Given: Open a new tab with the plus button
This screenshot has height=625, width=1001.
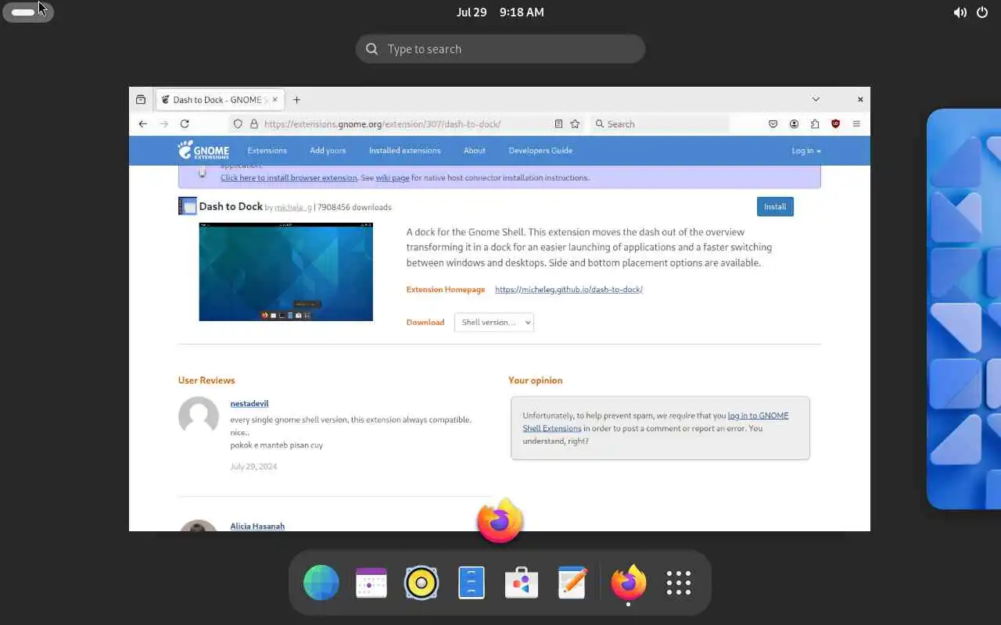Looking at the screenshot, I should coord(296,99).
